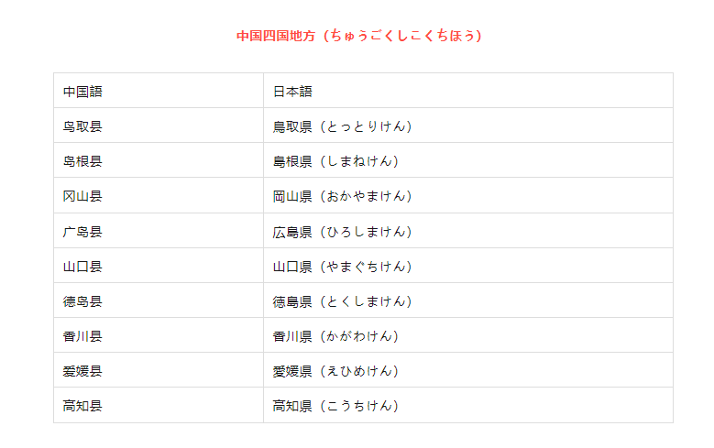Click 香川県（かがわけん）text
The width and height of the screenshot is (714, 448).
click(x=335, y=336)
